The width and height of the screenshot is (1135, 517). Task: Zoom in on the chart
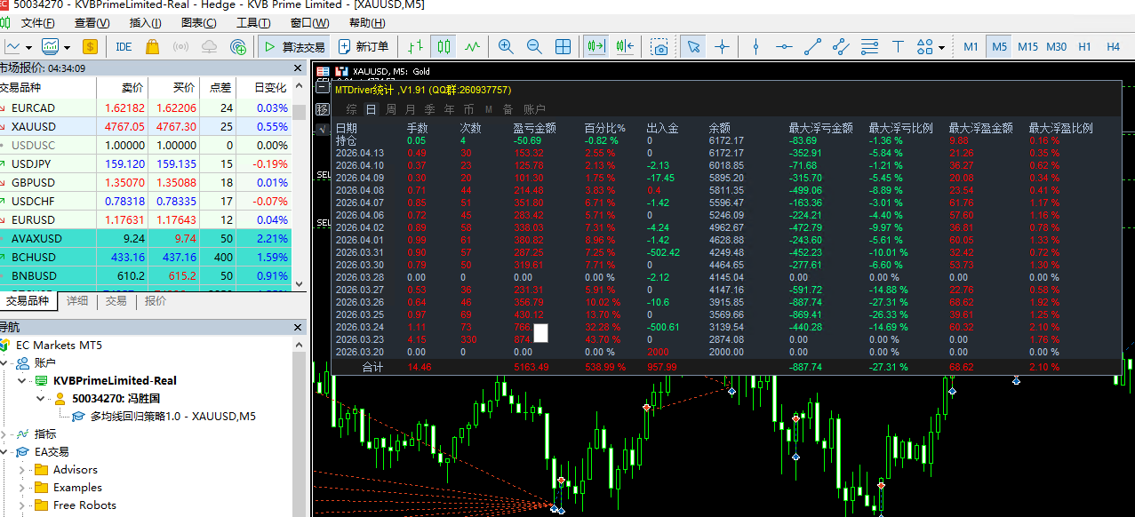click(506, 46)
